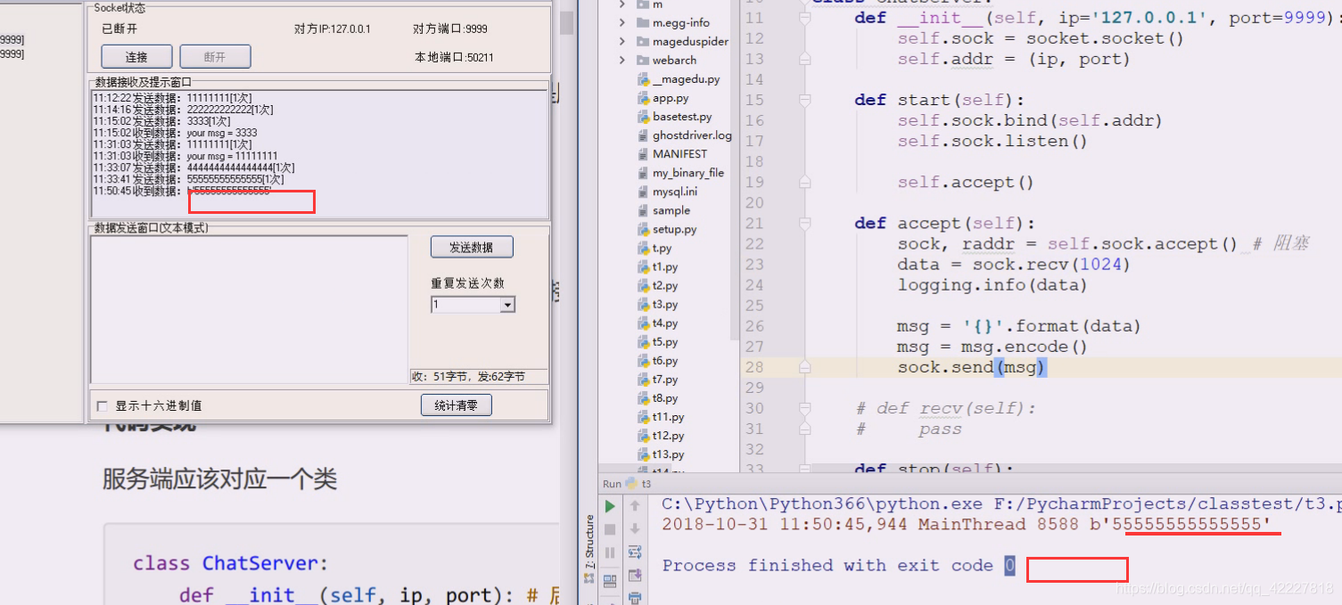Click the print icon in Run console
Image resolution: width=1342 pixels, height=605 pixels.
coord(635,597)
